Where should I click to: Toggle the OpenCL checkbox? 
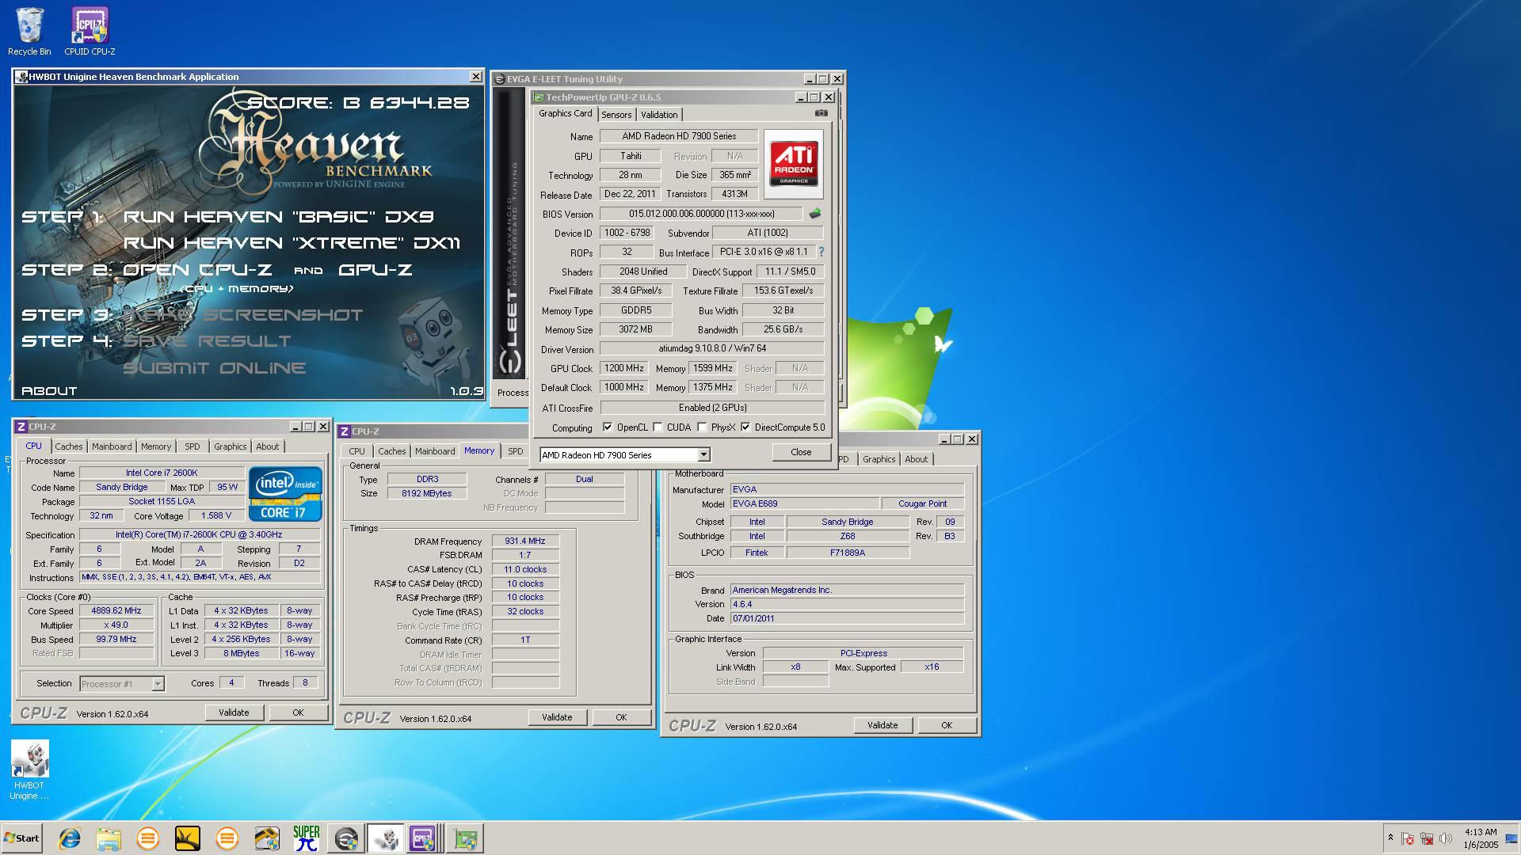click(608, 427)
